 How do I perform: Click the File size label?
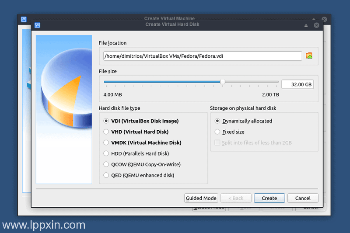click(108, 71)
